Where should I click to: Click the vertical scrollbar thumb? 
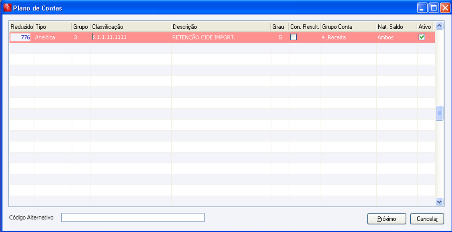point(439,113)
